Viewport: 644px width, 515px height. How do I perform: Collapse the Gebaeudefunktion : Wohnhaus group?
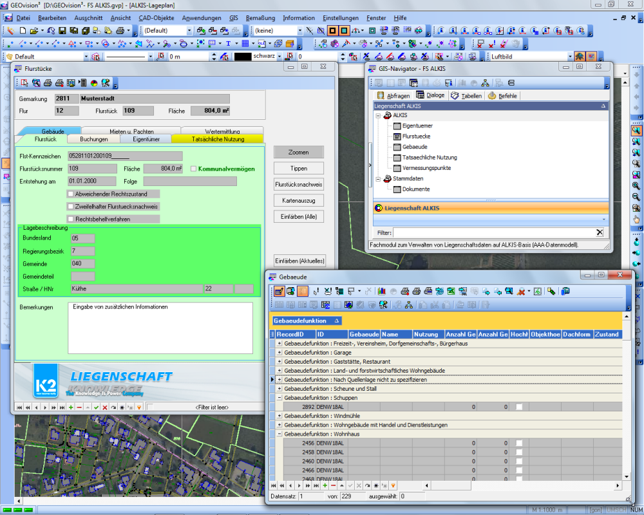[279, 434]
